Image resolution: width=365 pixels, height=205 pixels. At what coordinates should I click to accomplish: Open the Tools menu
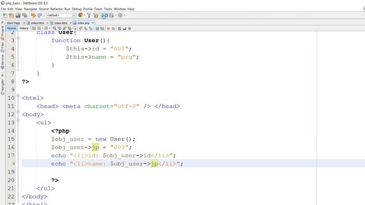click(x=108, y=9)
